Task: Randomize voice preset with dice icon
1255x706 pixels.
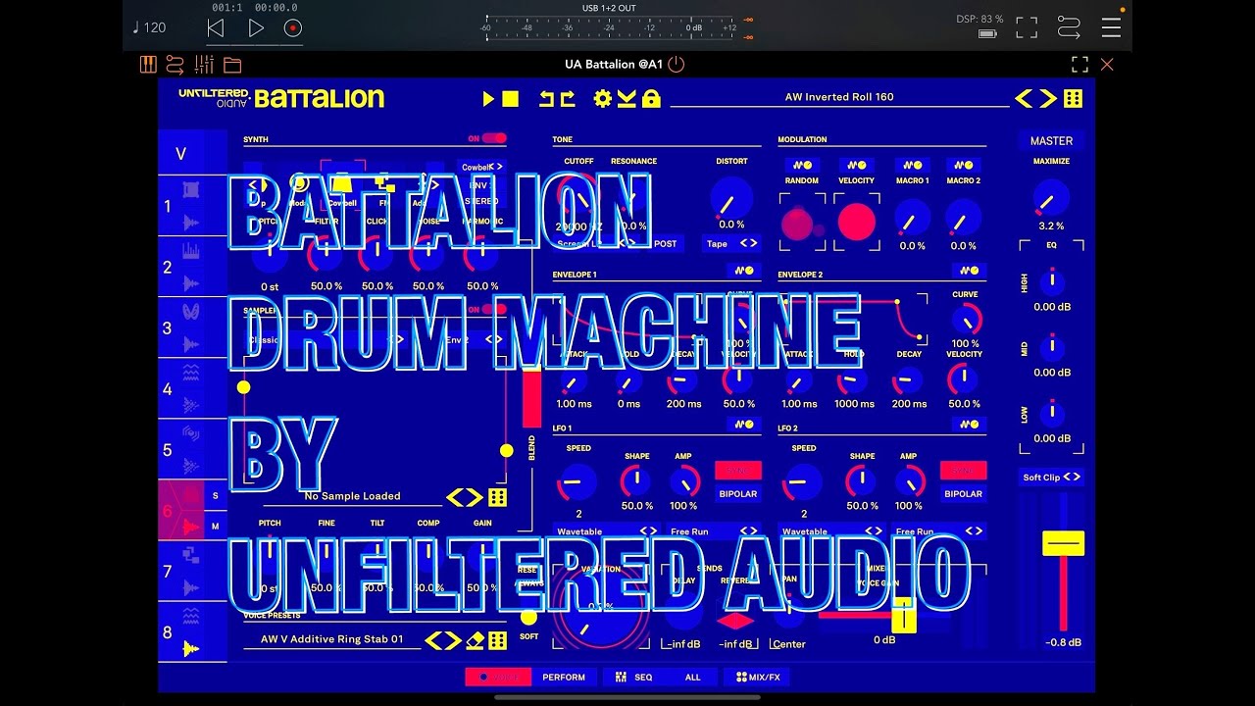Action: 498,640
